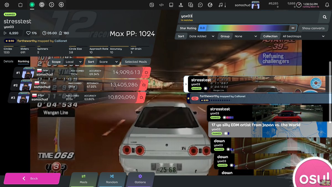Click the D rank badge on score 13,405,286

coord(144,85)
